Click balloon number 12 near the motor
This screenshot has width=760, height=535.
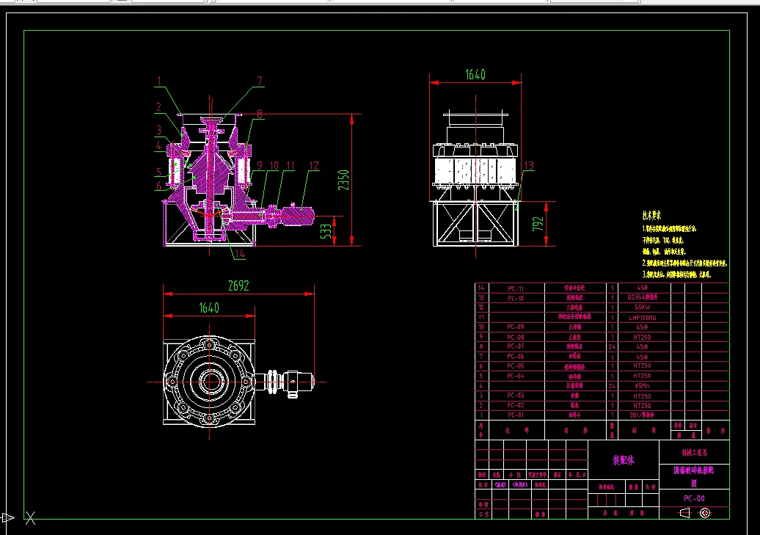(313, 166)
